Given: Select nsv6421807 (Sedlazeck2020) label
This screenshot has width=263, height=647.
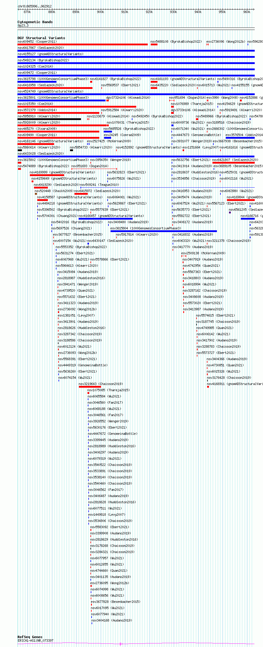Looking at the screenshot, I should [235, 160].
